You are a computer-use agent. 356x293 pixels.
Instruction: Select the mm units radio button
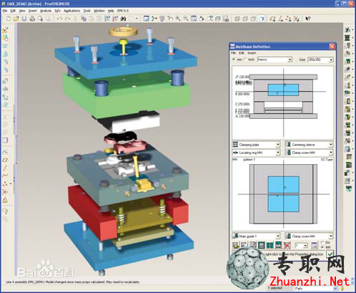click(234, 59)
